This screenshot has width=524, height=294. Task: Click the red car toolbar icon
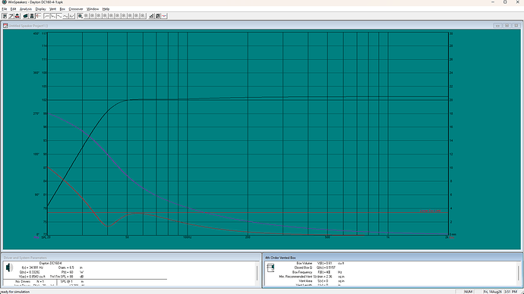[17, 16]
